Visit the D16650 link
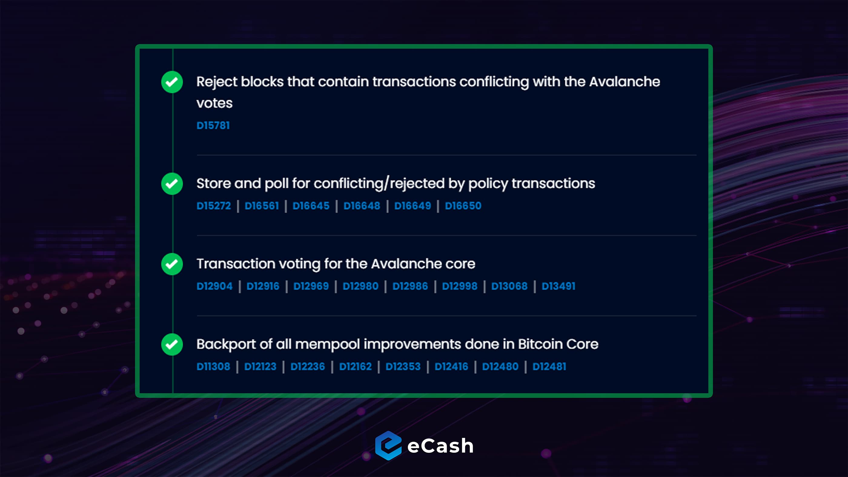This screenshot has width=848, height=477. coord(463,206)
